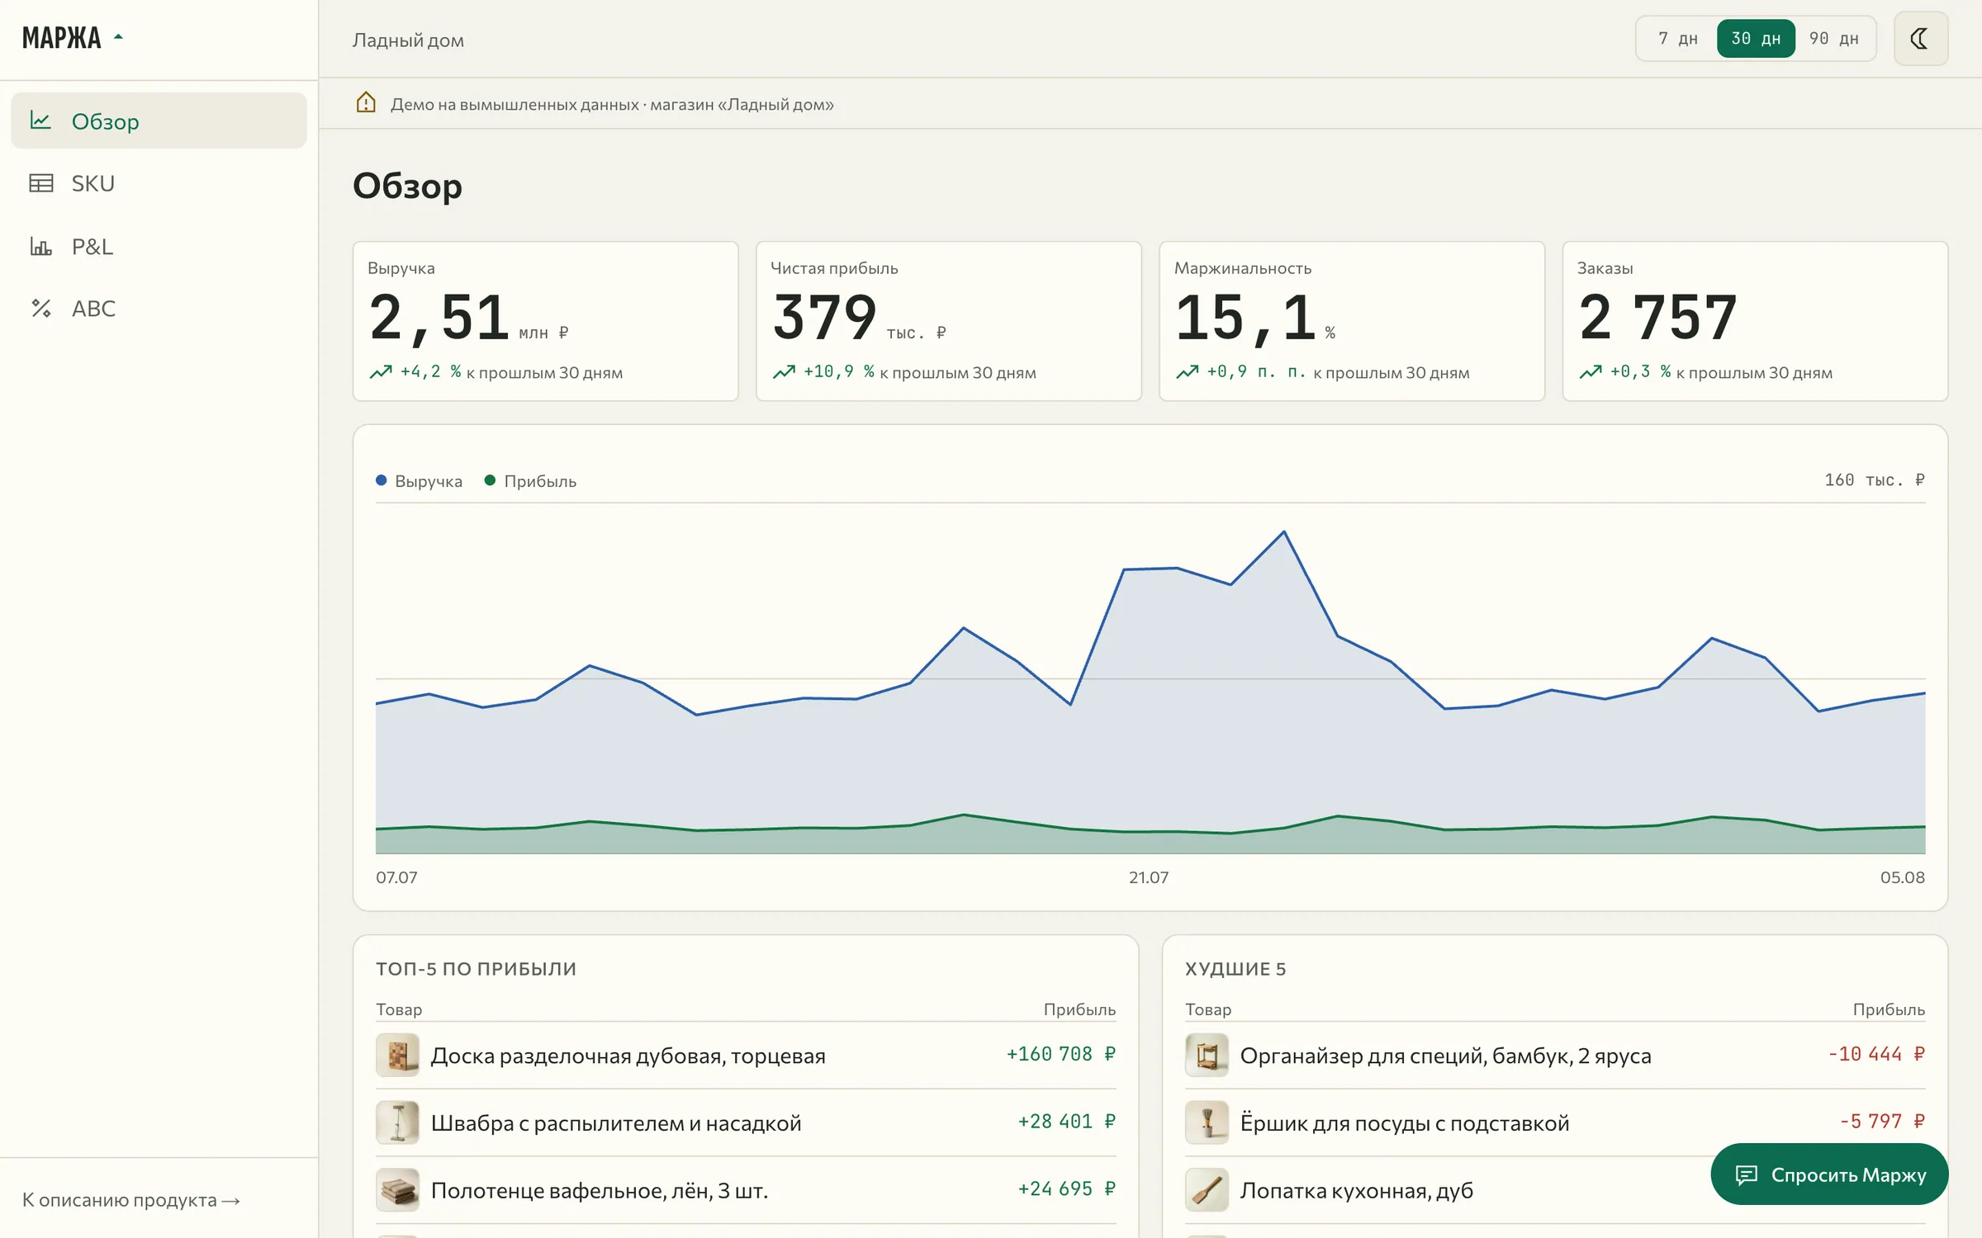
Task: Select the 30 дн period
Action: pyautogui.click(x=1756, y=39)
